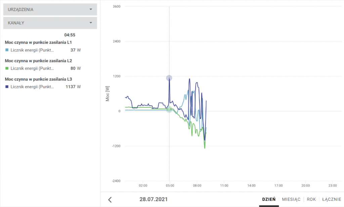Switch to the DZIEŃ tab
The height and width of the screenshot is (207, 344).
(x=269, y=199)
